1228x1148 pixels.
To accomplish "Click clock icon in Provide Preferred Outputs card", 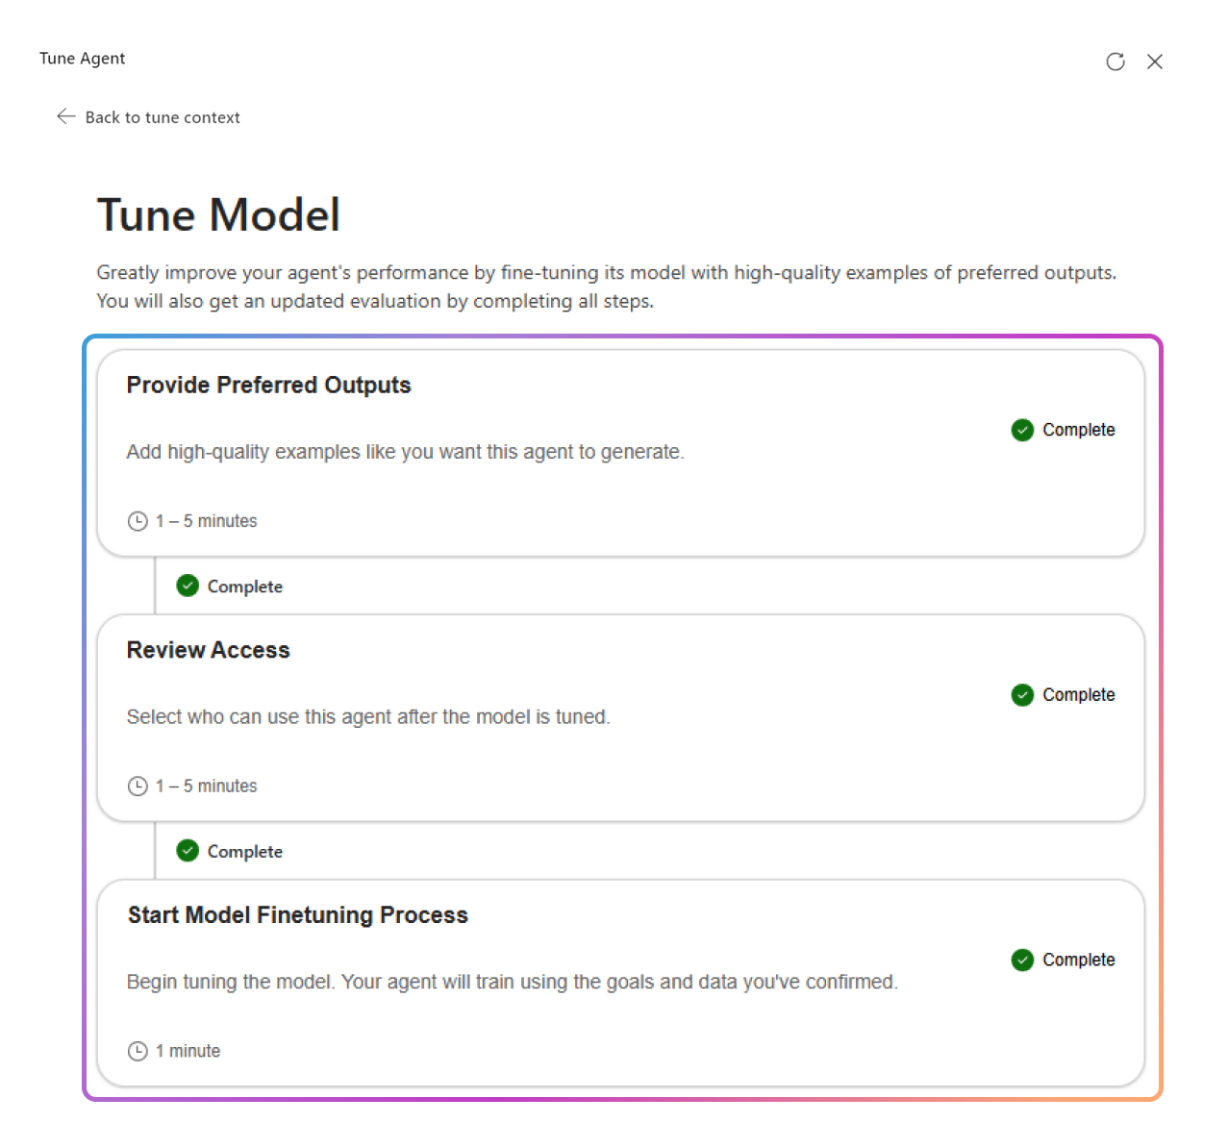I will (x=138, y=521).
